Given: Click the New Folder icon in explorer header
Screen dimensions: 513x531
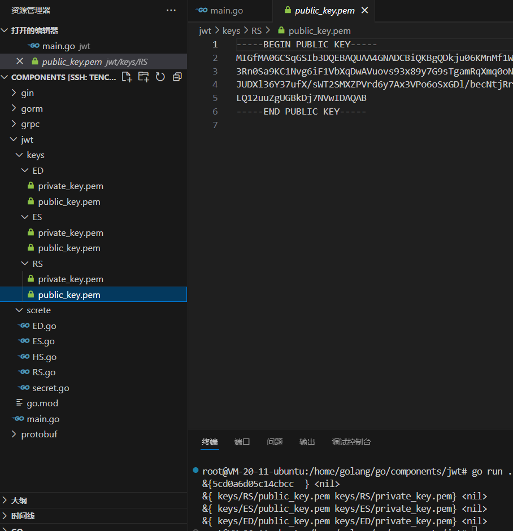Looking at the screenshot, I should [x=144, y=77].
